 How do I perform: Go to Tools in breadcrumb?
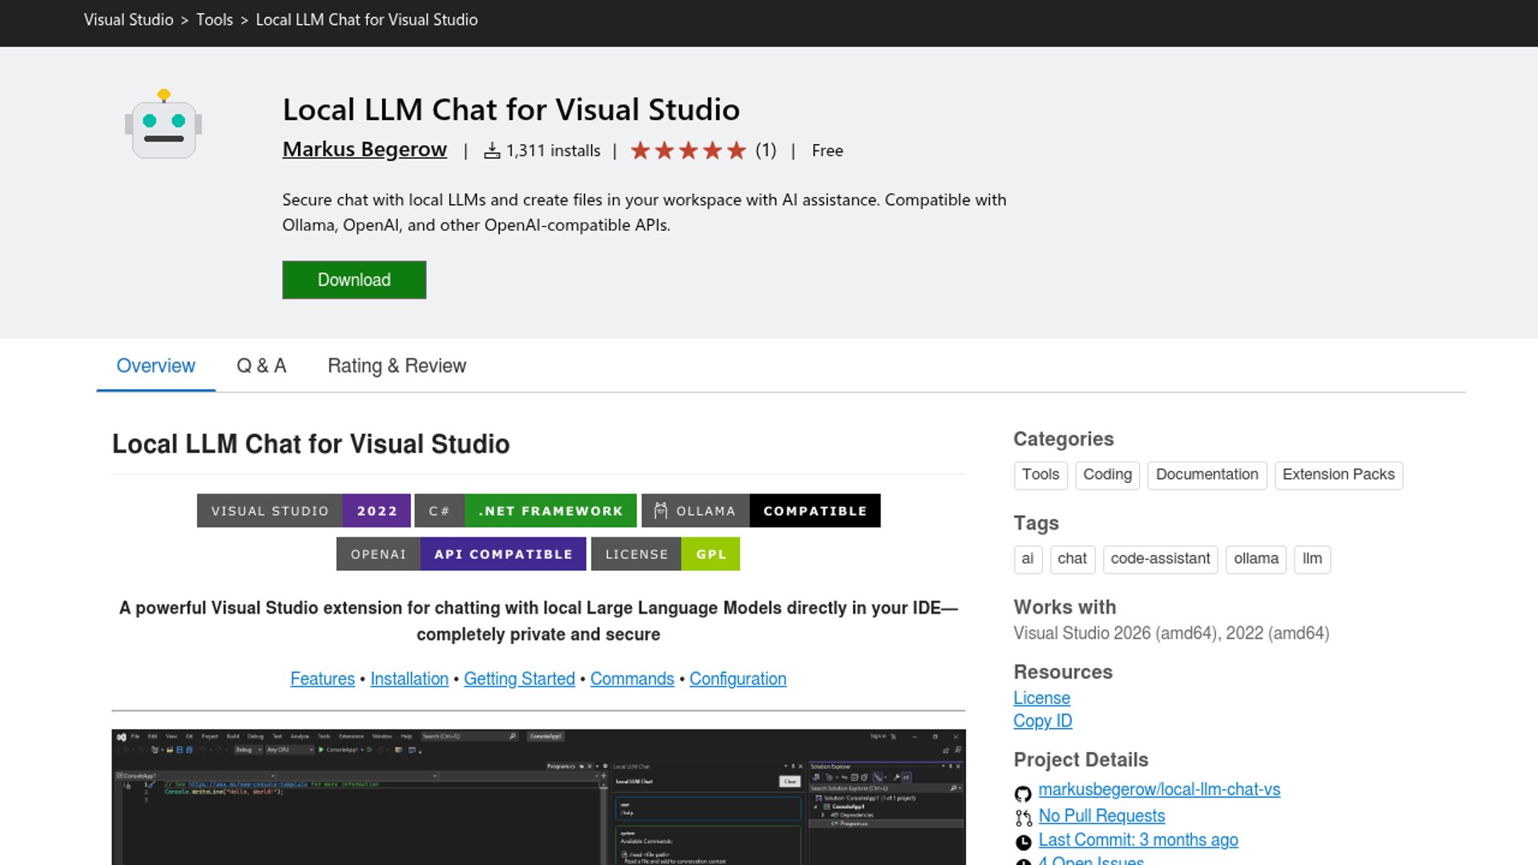pos(215,20)
